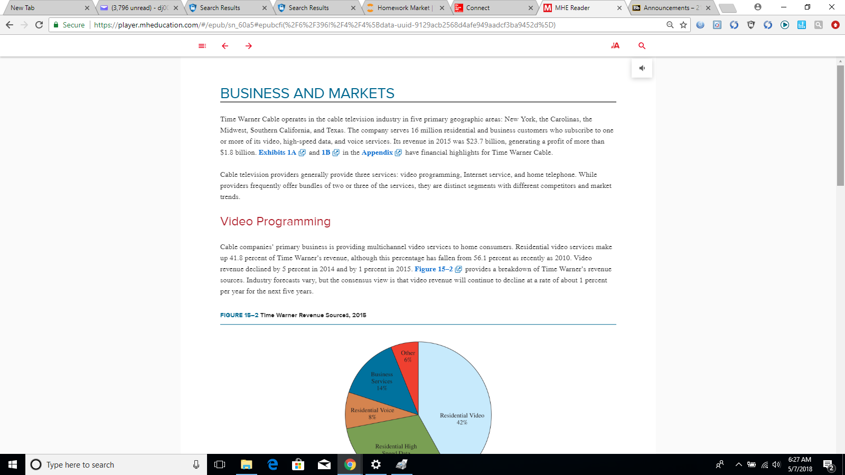Screen dimensions: 845x475
Task: Launch Microsoft Edge from the taskbar
Action: coord(273,464)
